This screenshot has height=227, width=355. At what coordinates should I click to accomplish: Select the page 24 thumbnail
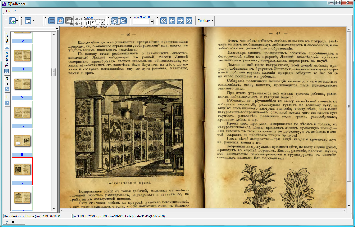tap(22, 84)
